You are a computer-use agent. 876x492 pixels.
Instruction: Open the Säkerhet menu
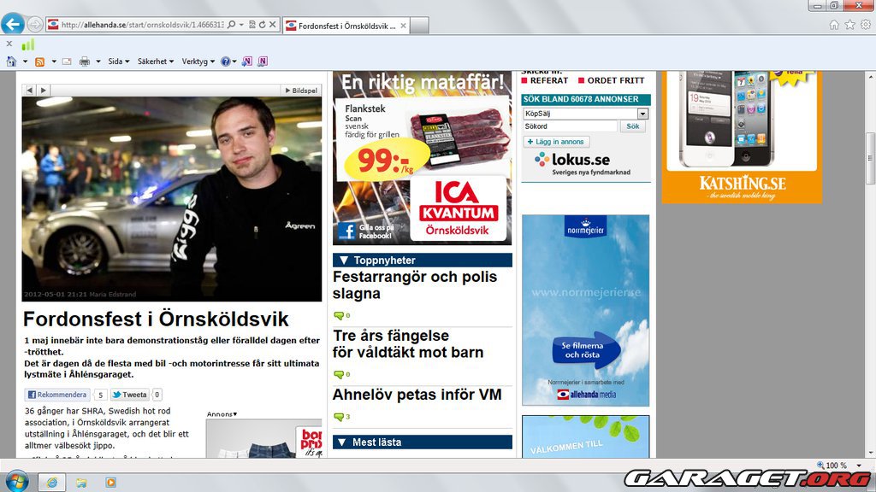(156, 61)
